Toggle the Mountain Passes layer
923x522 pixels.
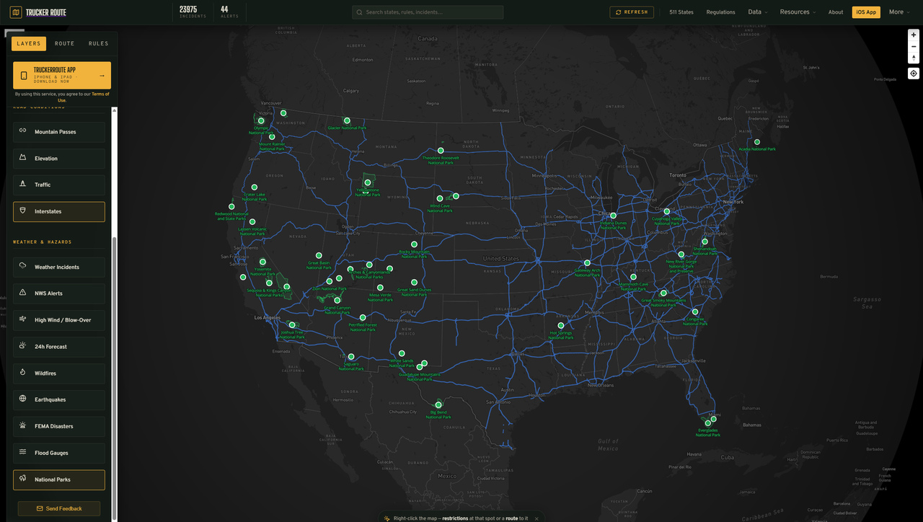click(59, 132)
